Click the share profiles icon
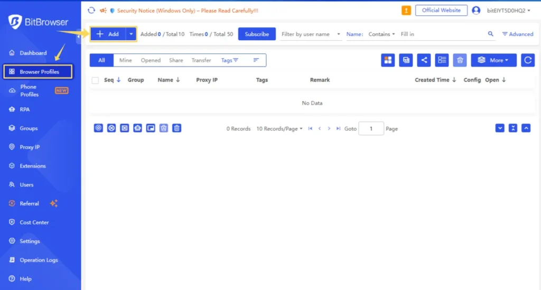Screen dimensions: 541x290 (424, 60)
